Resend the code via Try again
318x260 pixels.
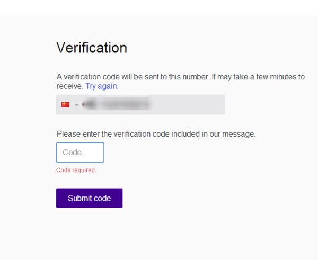point(102,86)
